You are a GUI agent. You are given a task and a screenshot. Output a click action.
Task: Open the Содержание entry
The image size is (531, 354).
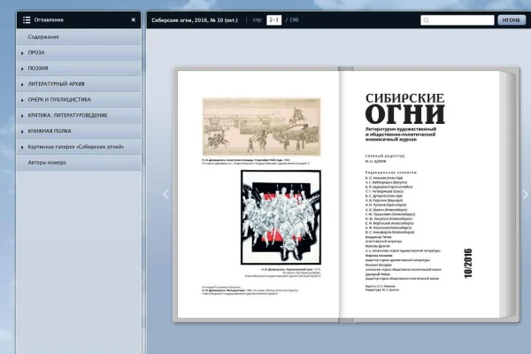[79, 37]
